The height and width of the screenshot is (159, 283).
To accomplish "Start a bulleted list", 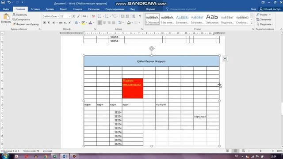I will (99, 16).
